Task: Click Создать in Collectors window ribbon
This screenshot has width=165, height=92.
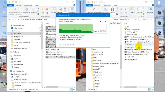Action: 132,10
